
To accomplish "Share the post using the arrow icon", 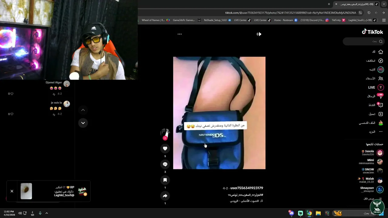I will [165, 196].
